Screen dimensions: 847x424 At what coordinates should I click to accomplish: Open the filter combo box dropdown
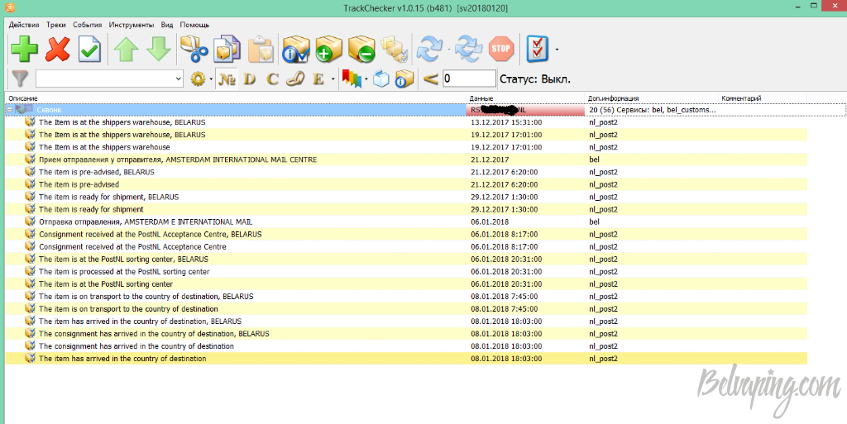[179, 79]
